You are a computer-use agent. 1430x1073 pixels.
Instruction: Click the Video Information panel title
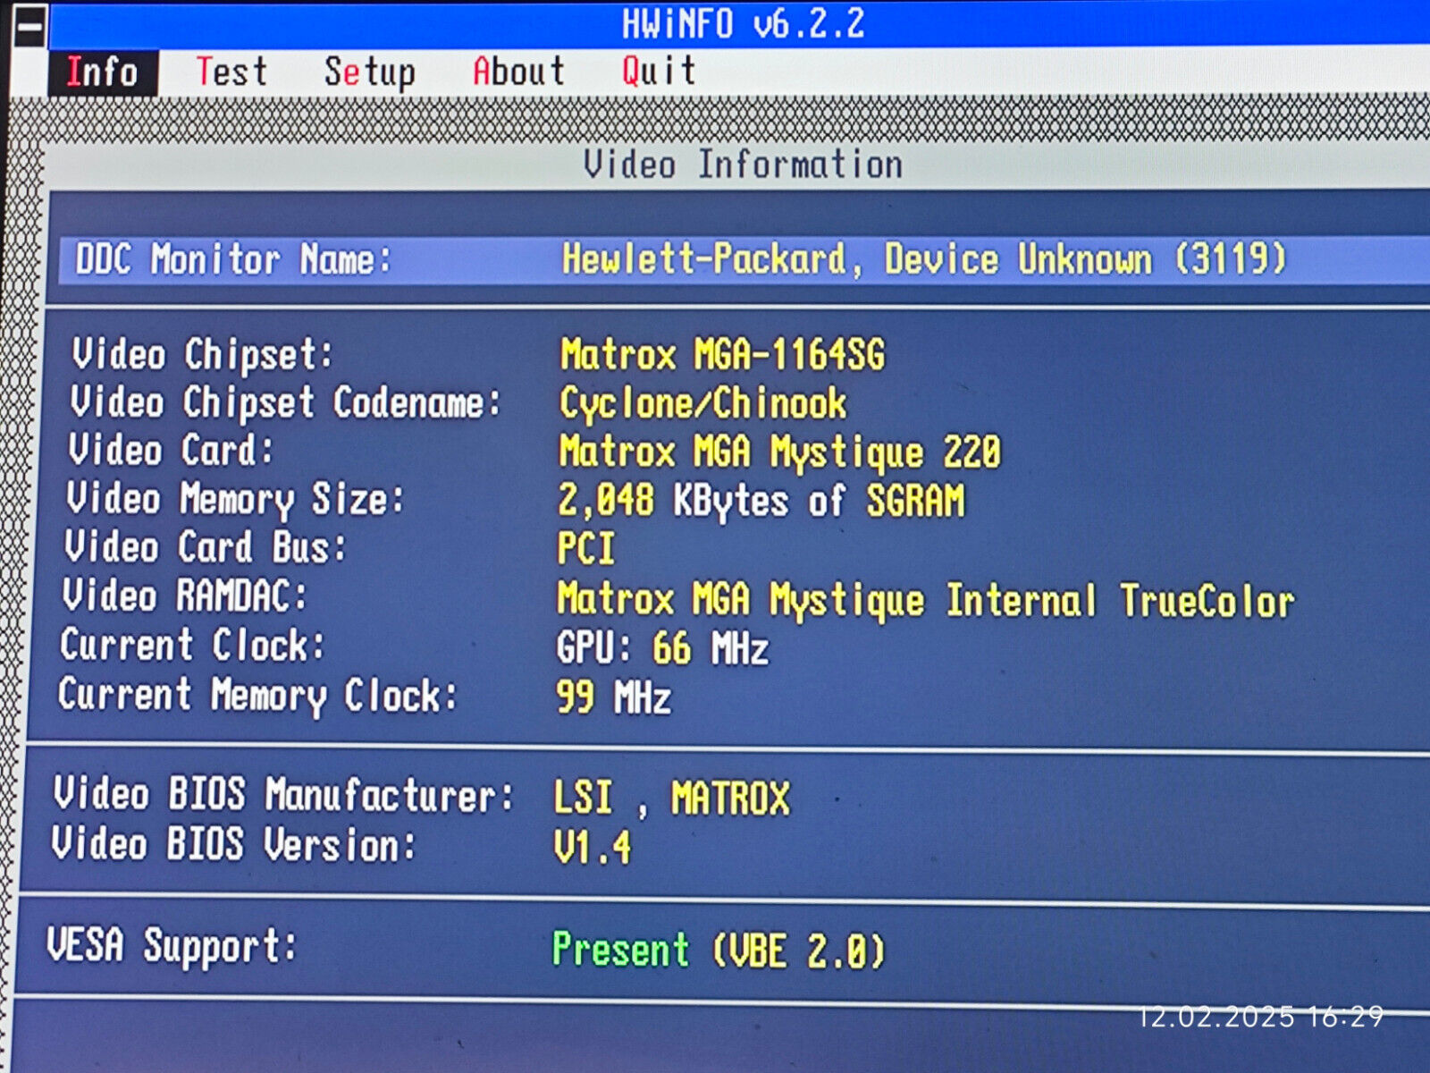[x=743, y=165]
